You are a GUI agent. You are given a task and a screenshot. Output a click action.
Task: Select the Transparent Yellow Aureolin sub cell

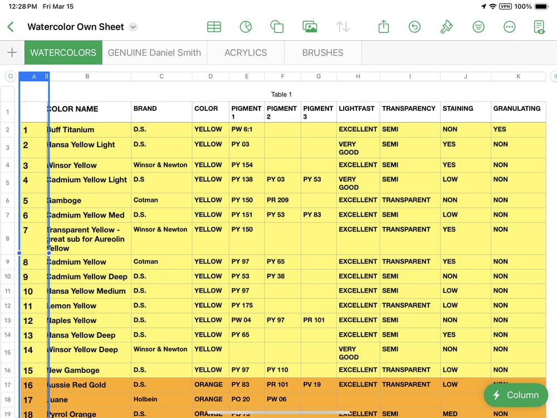[90, 239]
